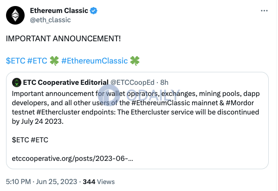The width and height of the screenshot is (278, 191).
Task: Click $ETC #ETC line in quoted tweet
Action: click(x=30, y=140)
